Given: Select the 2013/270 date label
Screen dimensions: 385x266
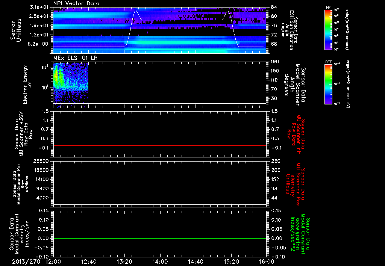Looking at the screenshot, I should tap(26, 261).
